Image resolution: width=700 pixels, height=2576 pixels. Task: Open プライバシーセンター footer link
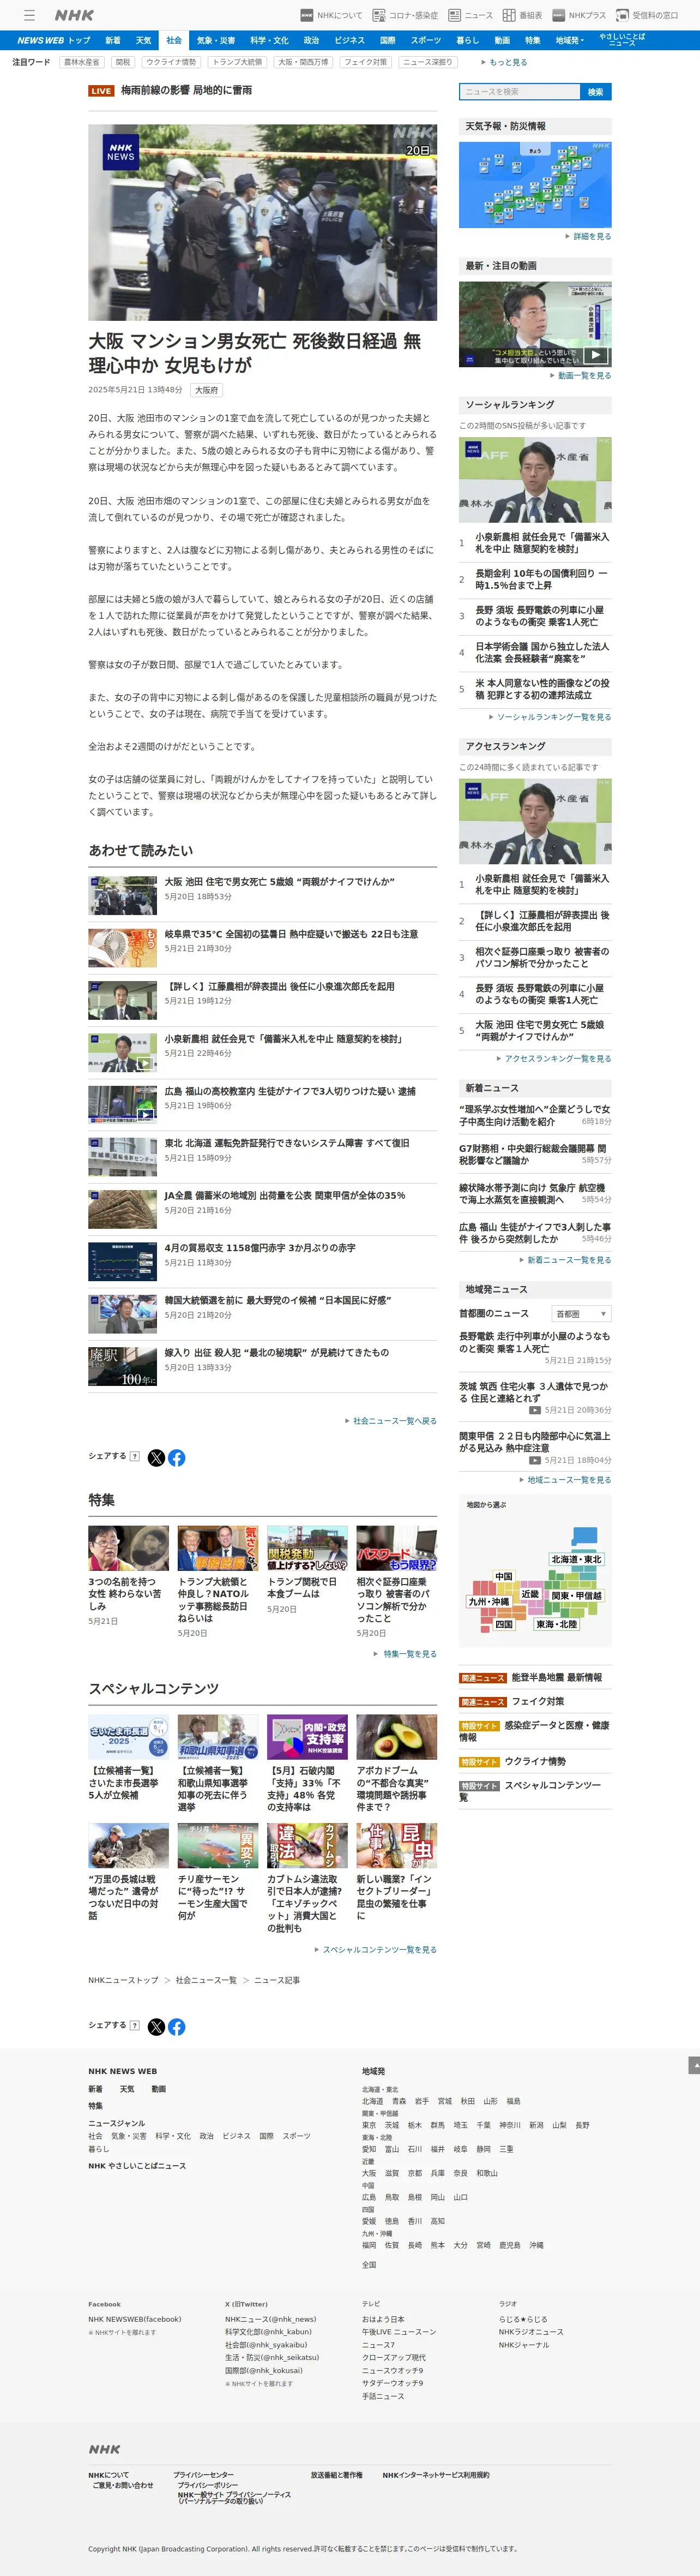coord(204,2475)
